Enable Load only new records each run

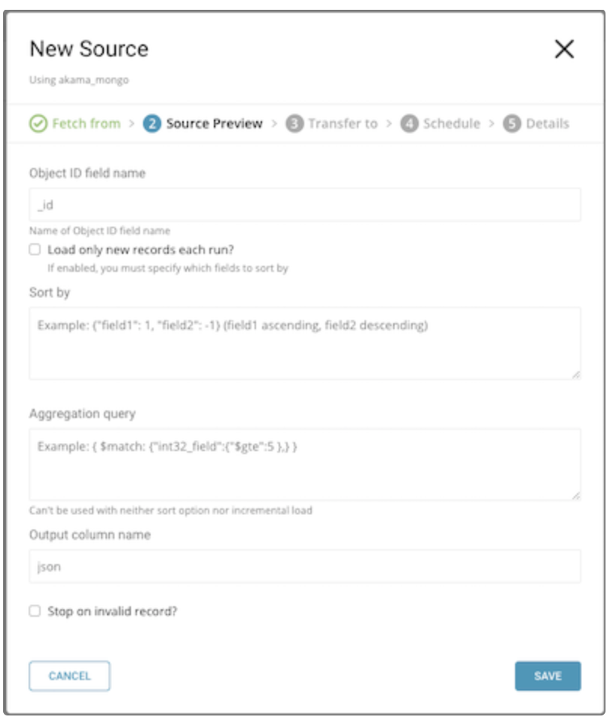coord(35,250)
